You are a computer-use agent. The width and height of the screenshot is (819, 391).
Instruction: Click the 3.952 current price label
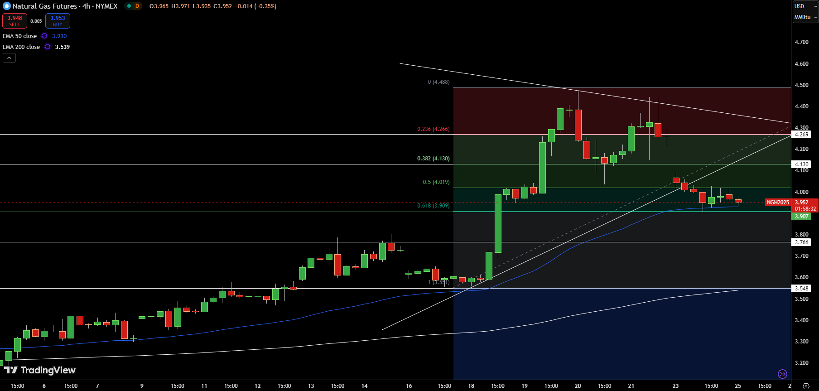tap(802, 203)
